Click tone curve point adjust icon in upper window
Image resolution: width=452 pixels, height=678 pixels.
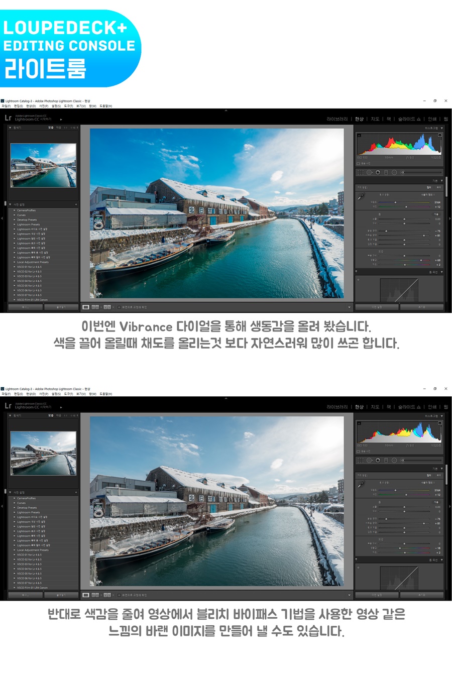click(358, 279)
